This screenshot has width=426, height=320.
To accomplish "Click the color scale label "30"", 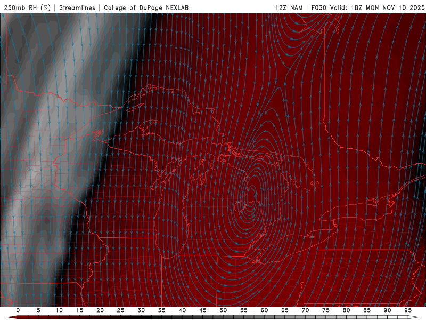I will click(141, 310).
